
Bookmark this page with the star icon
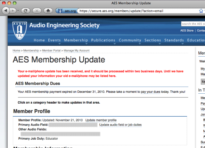pyautogui.click(x=201, y=11)
